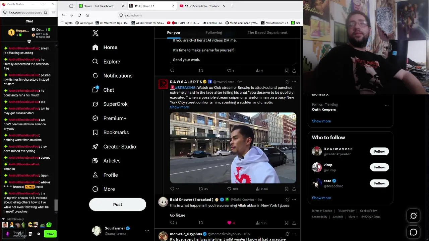
Task: Show more trends below Oath Keepers
Action: 321,121
